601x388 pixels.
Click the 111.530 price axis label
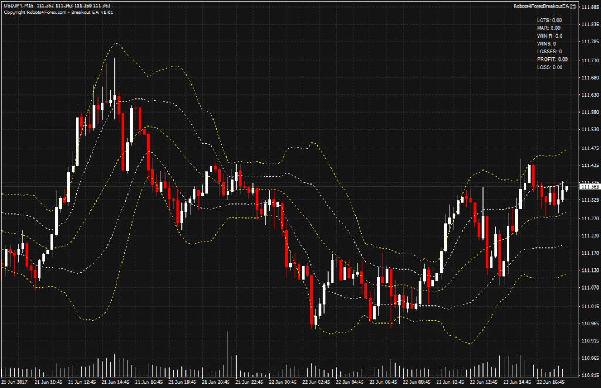click(x=590, y=130)
